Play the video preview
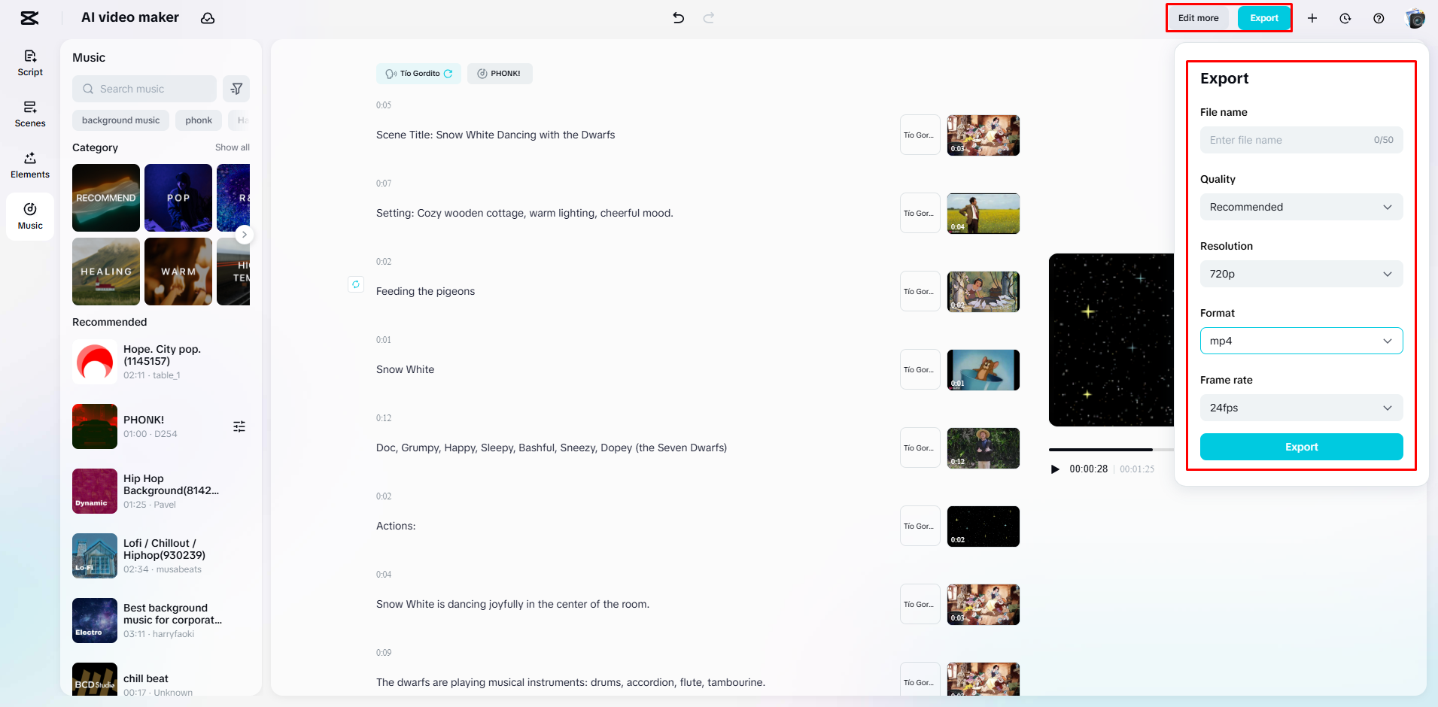The width and height of the screenshot is (1438, 707). pyautogui.click(x=1055, y=469)
